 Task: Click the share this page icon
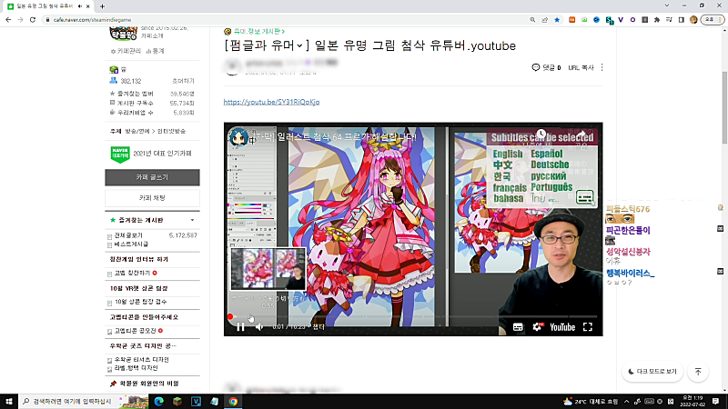pyautogui.click(x=544, y=20)
